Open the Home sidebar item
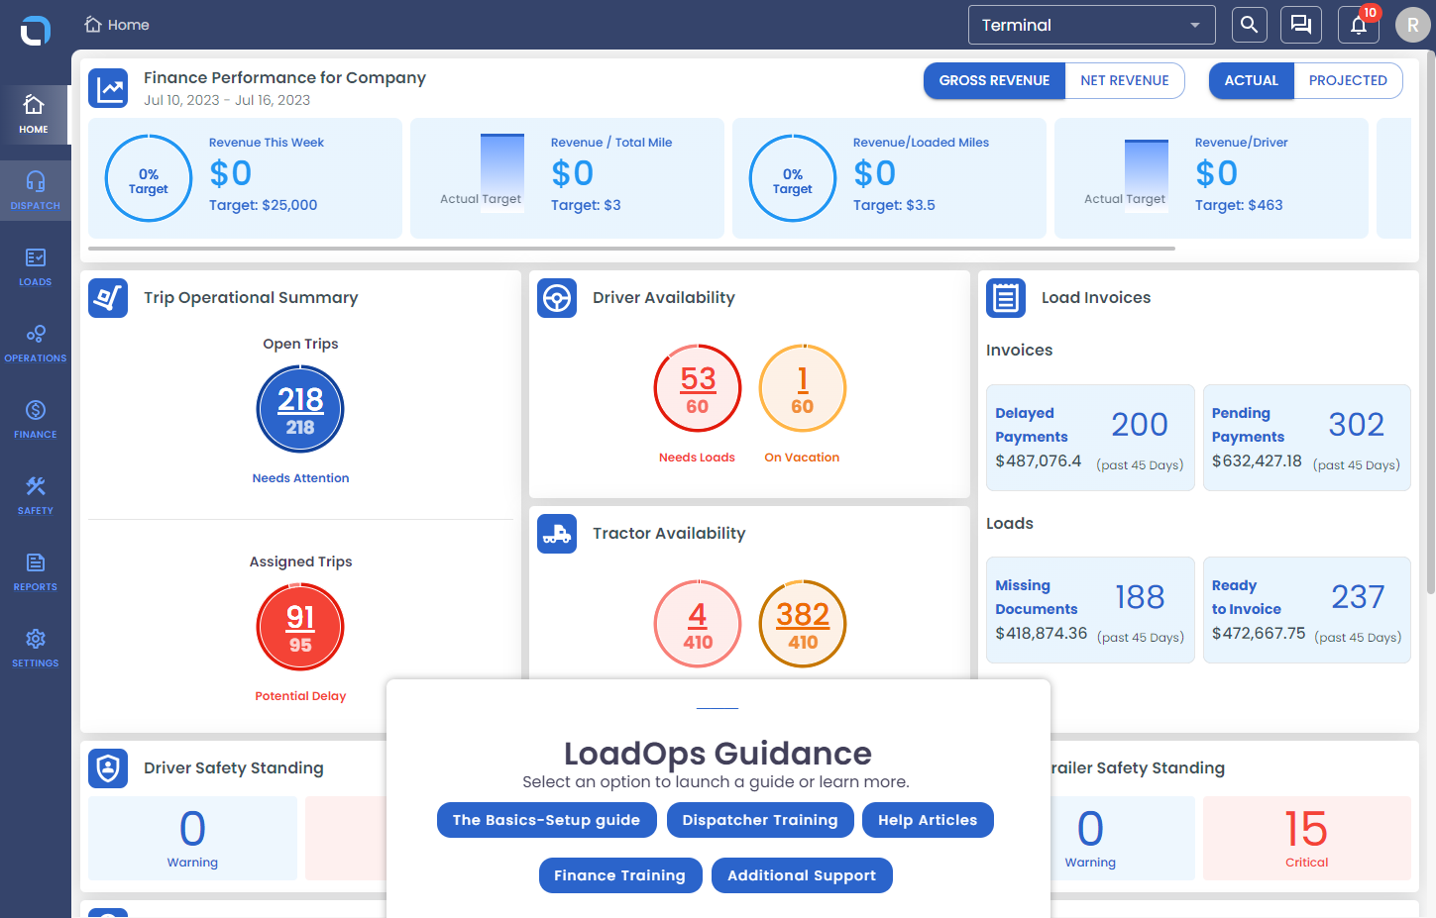Image resolution: width=1436 pixels, height=918 pixels. (35, 115)
